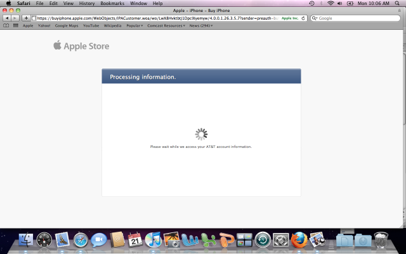Open iPhoto from the dock
This screenshot has height=254, width=406.
(x=171, y=239)
